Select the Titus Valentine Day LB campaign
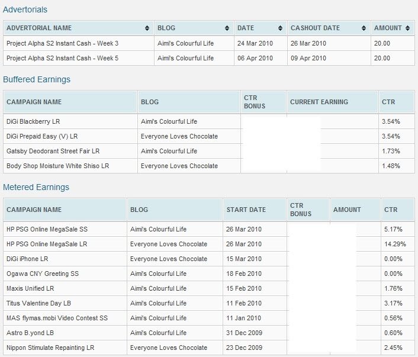Screen dimensions: 418x357 click(x=38, y=303)
